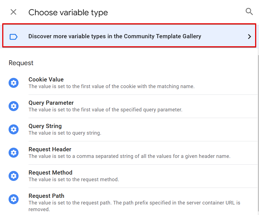The image size is (259, 215).
Task: Open the search icon for variable types
Action: pos(249,12)
